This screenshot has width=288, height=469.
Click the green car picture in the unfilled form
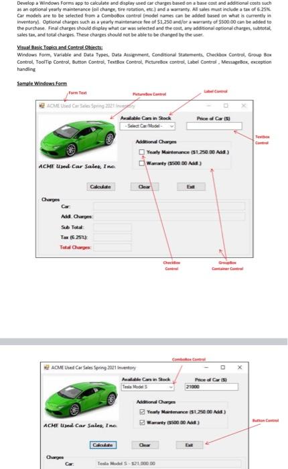click(x=78, y=139)
